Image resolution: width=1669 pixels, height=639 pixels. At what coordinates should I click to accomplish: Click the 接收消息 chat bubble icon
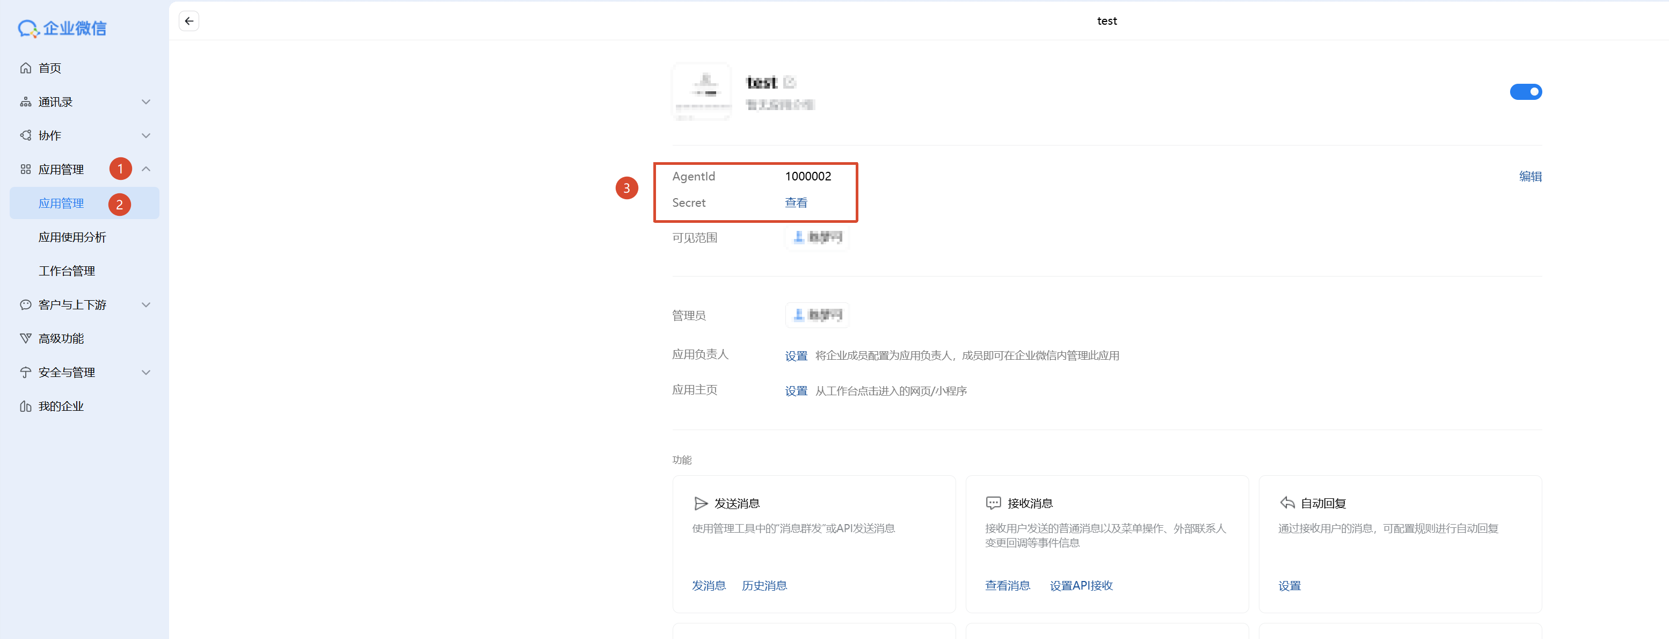993,504
